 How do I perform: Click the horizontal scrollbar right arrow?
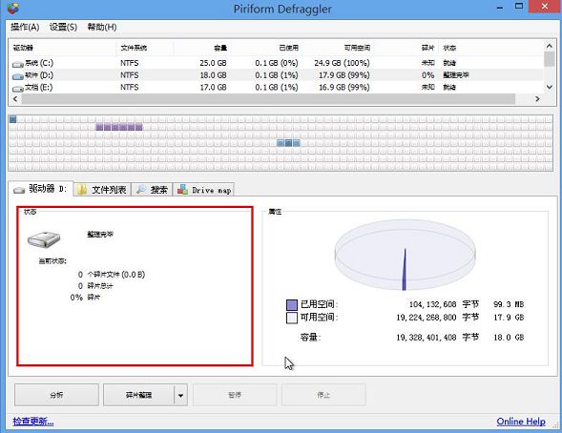pyautogui.click(x=537, y=99)
